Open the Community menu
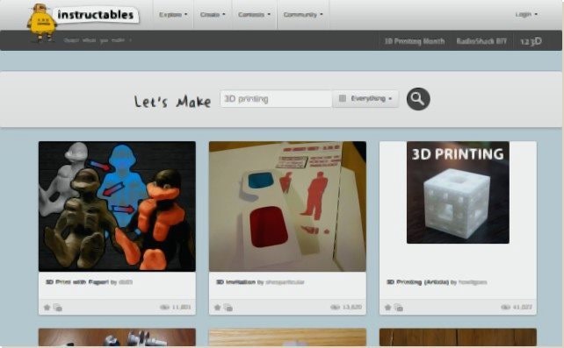Screen dimensions: 564x348 (303, 15)
